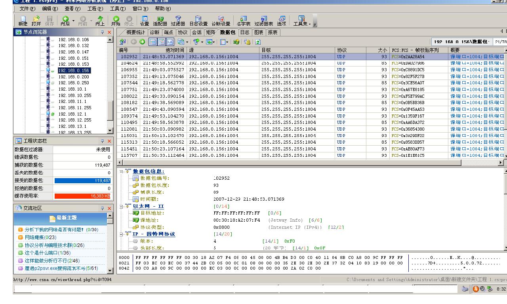Click the 开始 (Start capture) toolbar icon

tap(116, 20)
